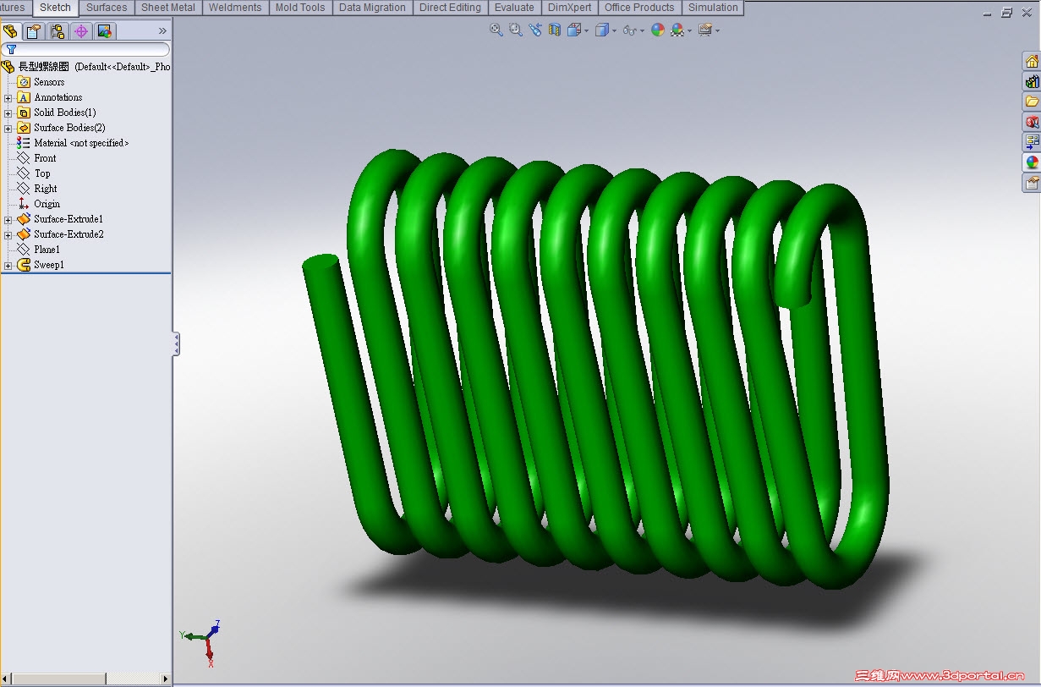
Task: Activate Zoom to Area tool
Action: point(516,30)
